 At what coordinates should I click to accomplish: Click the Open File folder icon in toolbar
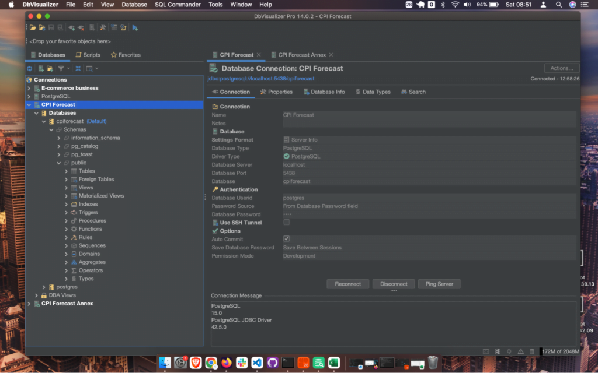33,27
